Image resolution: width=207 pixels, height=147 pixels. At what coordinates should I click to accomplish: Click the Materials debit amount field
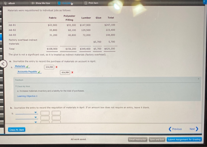click(49, 67)
